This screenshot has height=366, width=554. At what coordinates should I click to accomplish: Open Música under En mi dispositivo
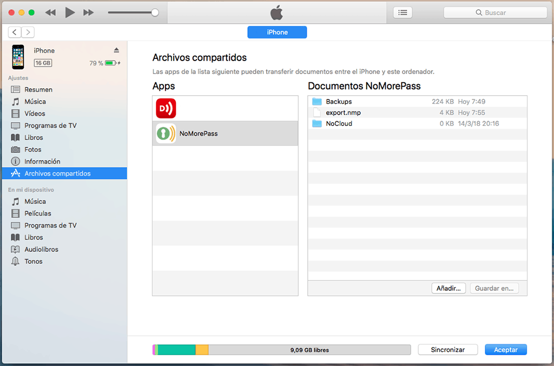click(x=65, y=202)
